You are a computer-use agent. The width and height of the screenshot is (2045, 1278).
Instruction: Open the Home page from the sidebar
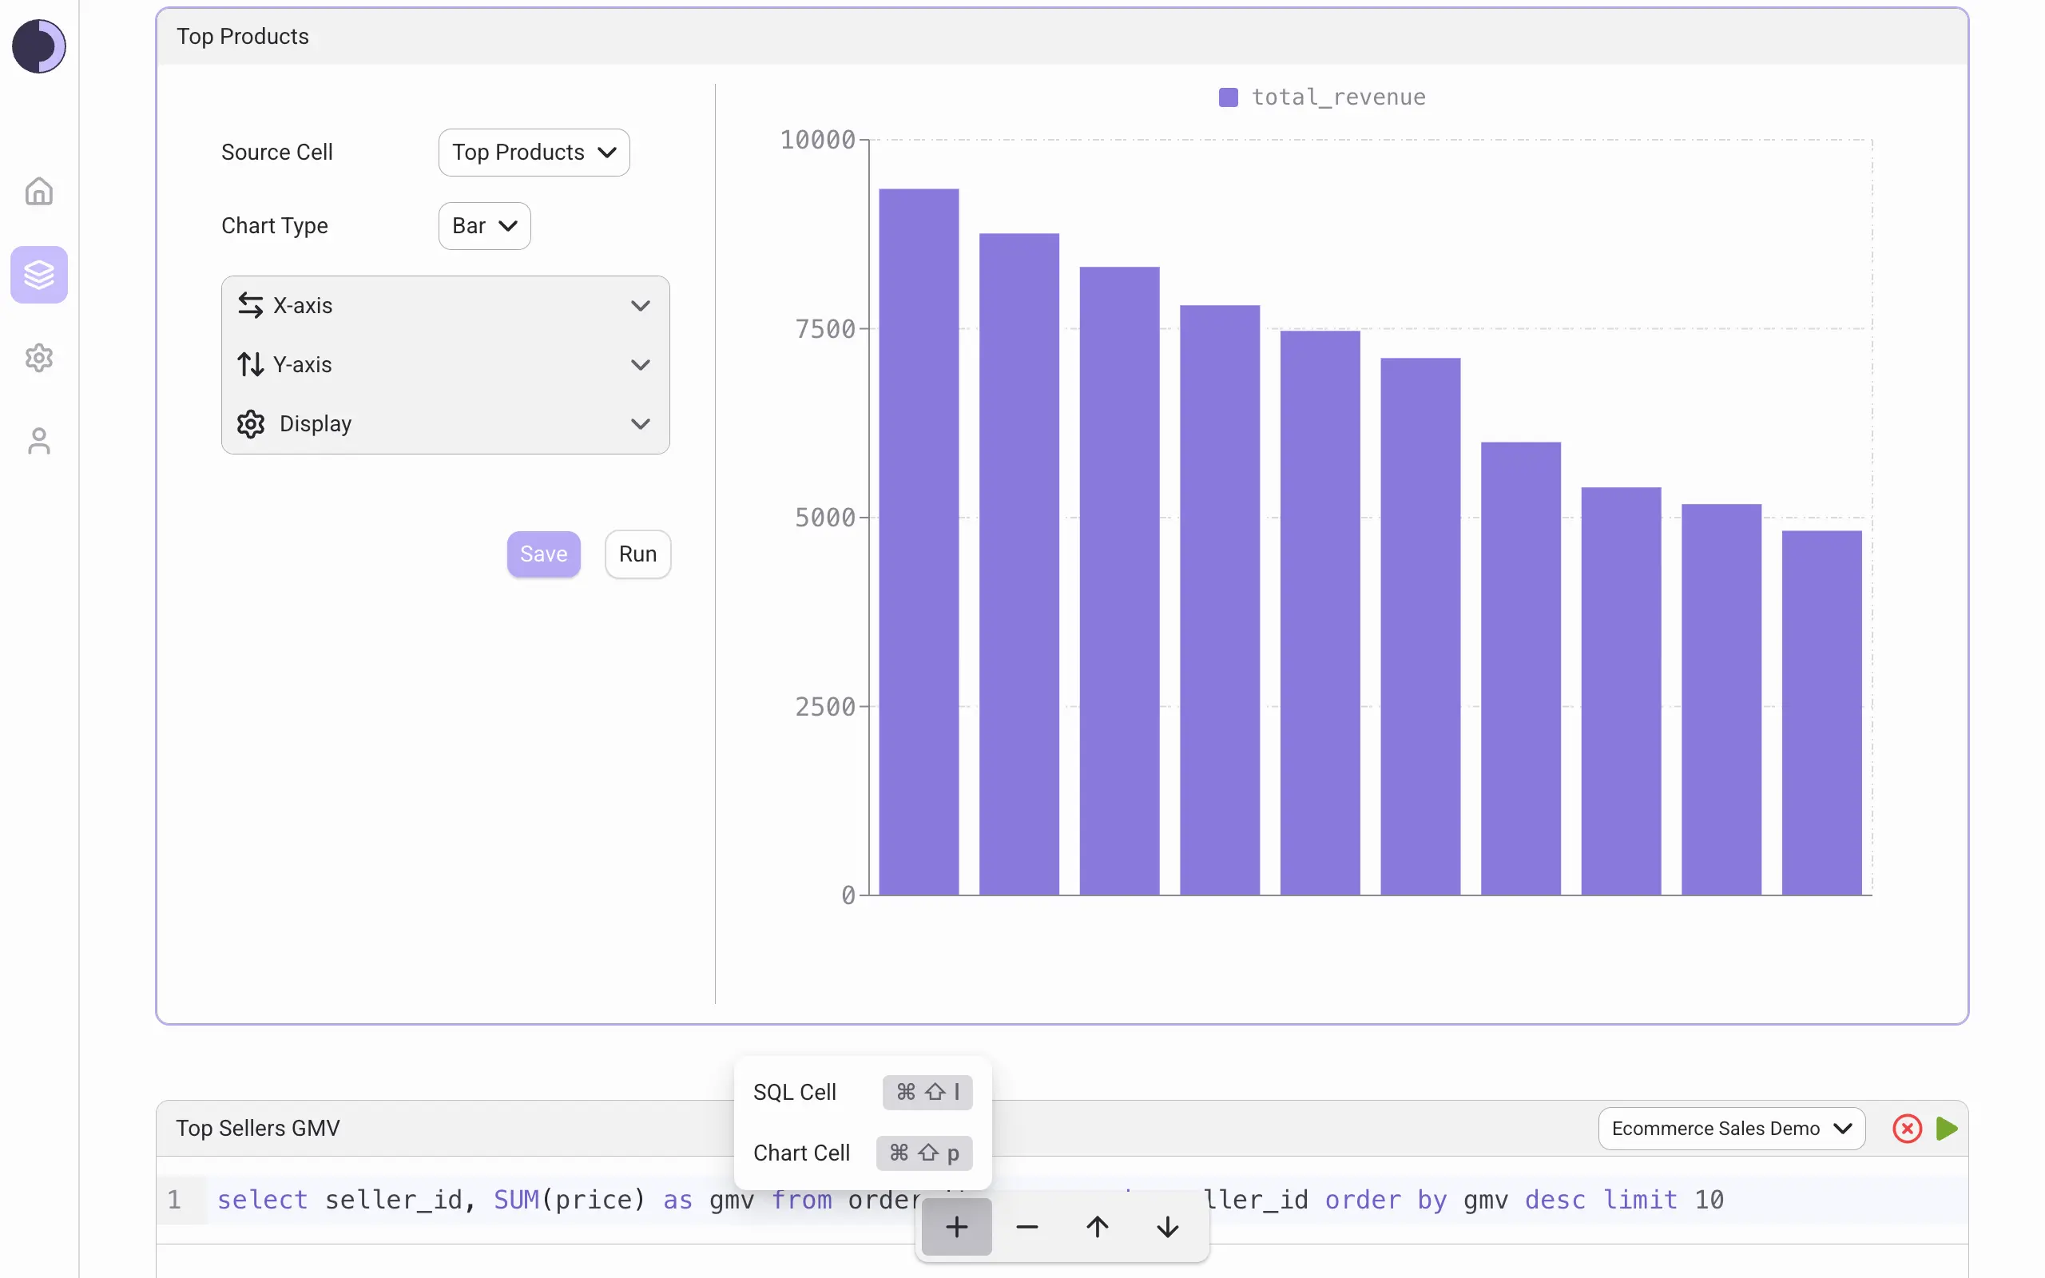39,192
